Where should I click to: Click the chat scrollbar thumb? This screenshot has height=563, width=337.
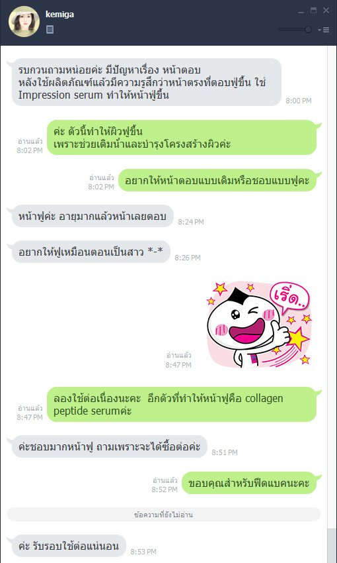click(332, 546)
